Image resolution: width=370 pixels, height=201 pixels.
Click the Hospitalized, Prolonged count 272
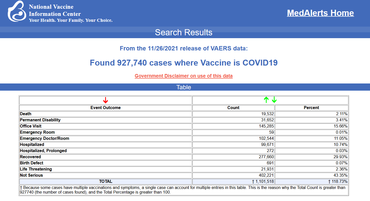[x=270, y=151]
